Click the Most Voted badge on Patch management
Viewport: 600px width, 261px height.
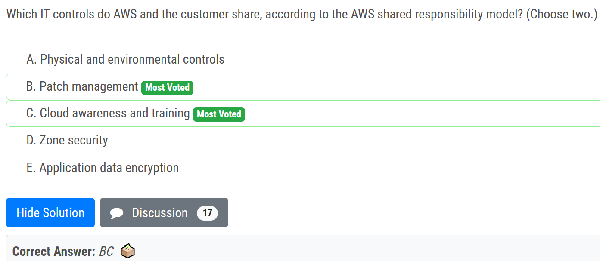(x=167, y=88)
